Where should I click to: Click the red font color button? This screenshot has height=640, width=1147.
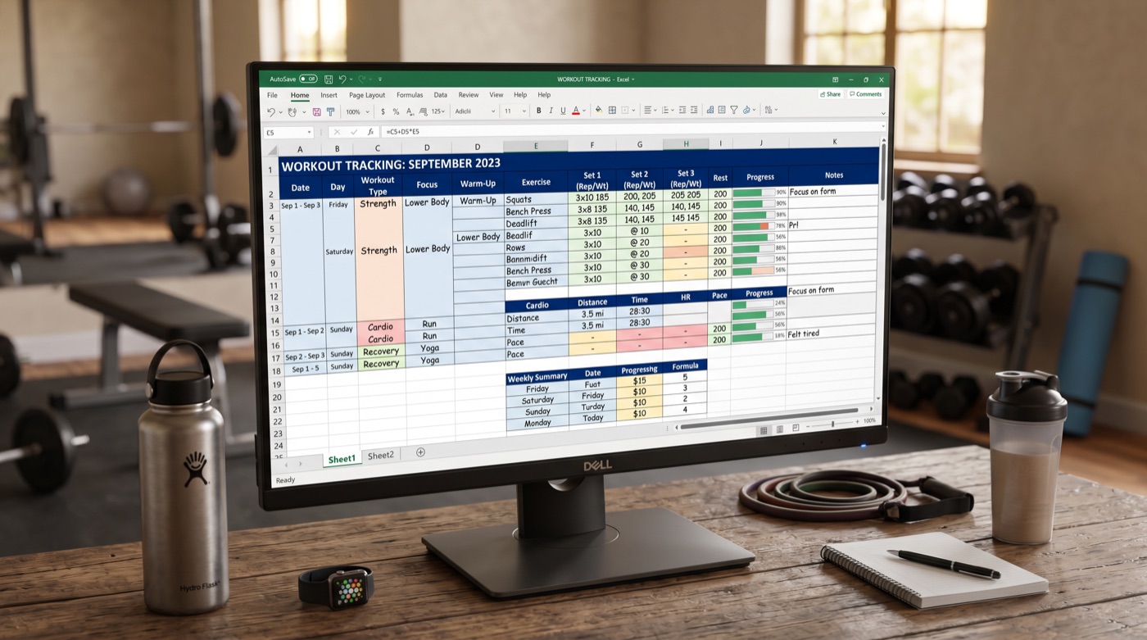[x=576, y=111]
